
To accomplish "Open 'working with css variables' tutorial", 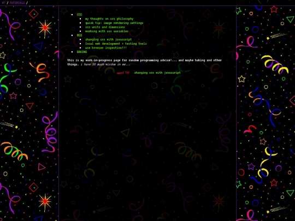I will [x=107, y=31].
